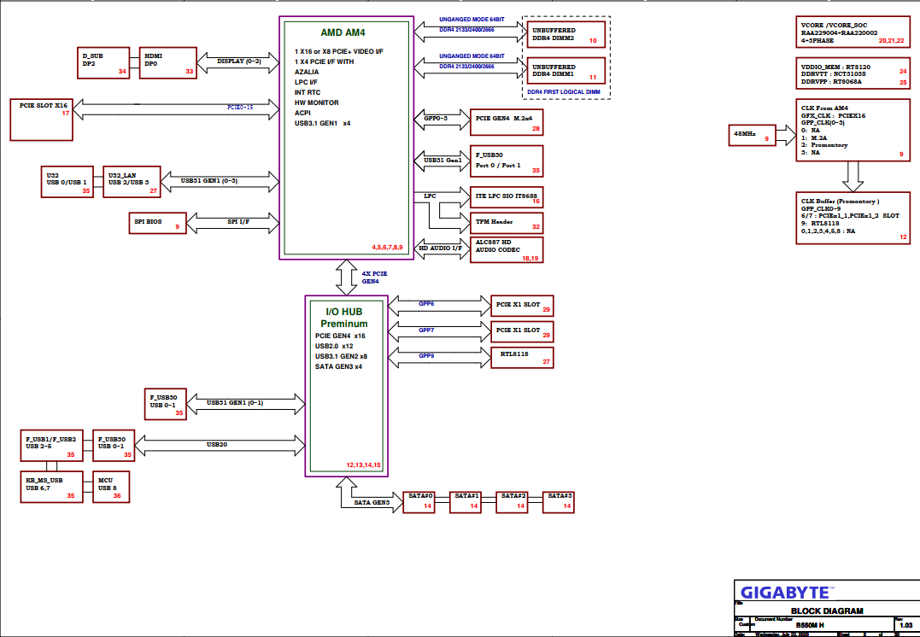Click page reference 20,21,22
Viewport: 920px width, 637px height.
point(891,41)
